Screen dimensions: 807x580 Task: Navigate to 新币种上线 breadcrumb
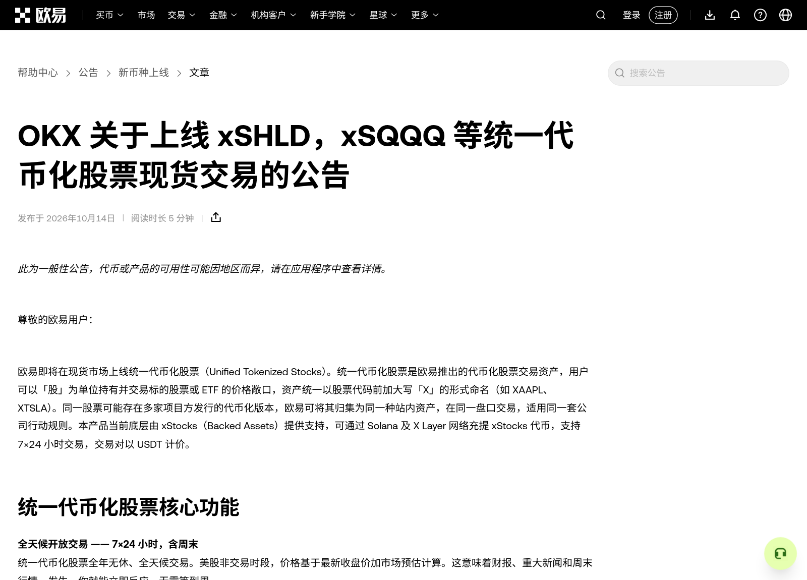[x=144, y=73]
